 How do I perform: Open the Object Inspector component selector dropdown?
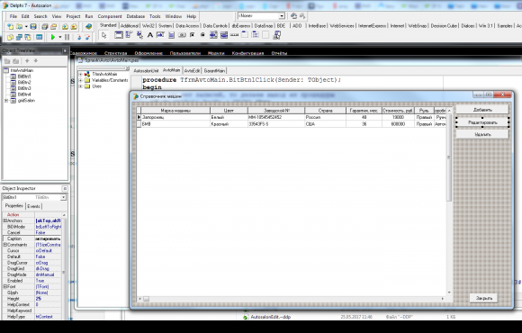[63, 197]
